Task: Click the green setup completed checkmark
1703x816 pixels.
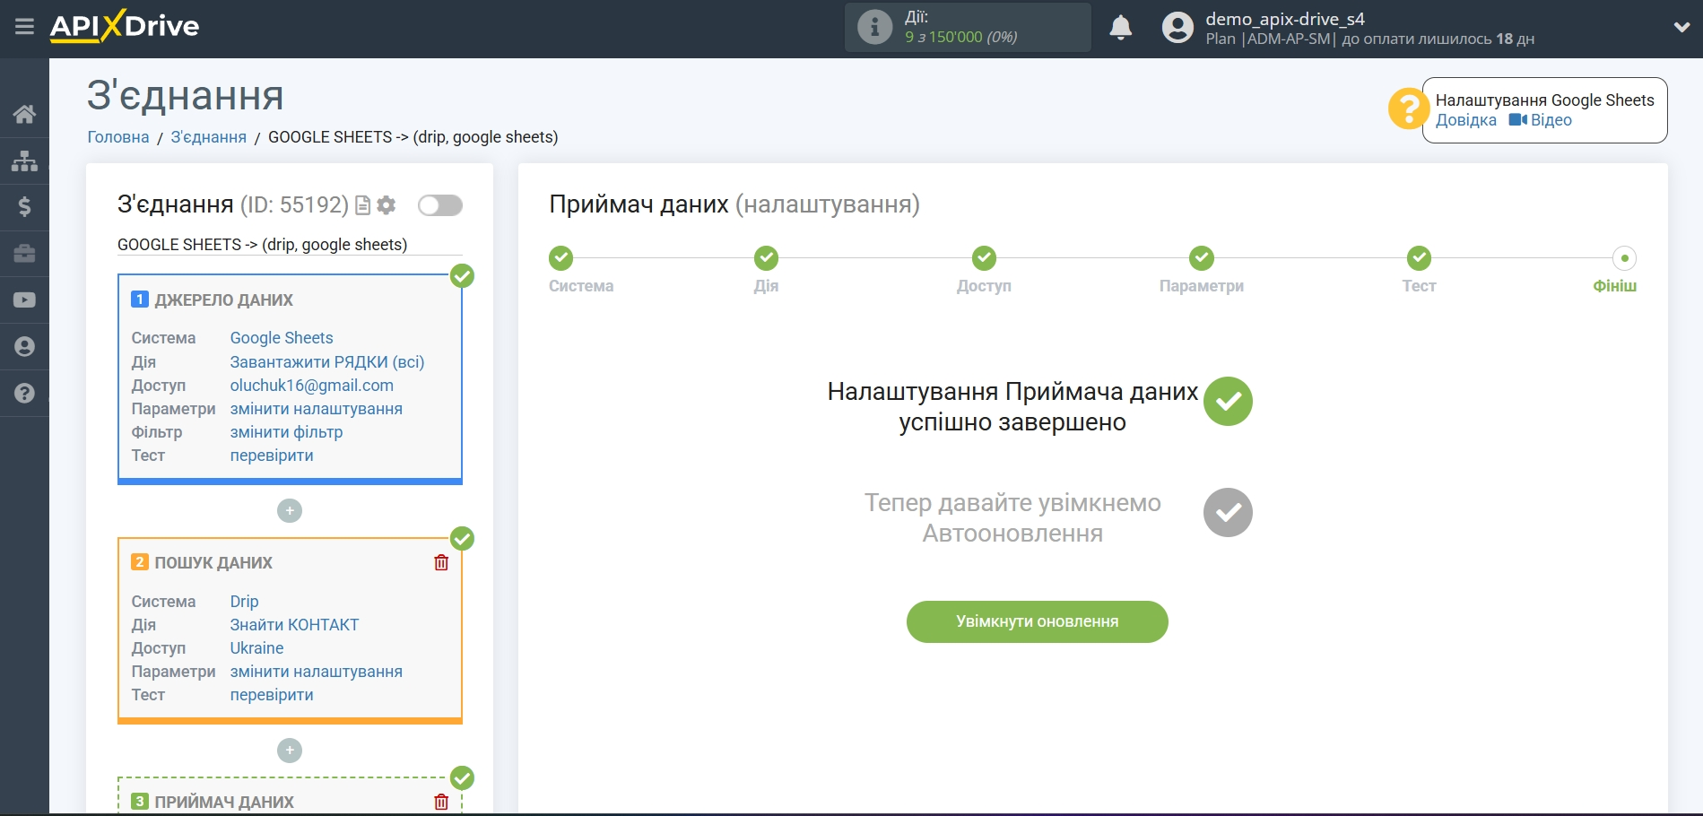Action: click(1228, 402)
